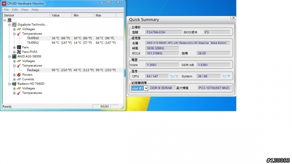Open the Help menu
Viewport: 292px width, 164px height.
[x=35, y=10]
